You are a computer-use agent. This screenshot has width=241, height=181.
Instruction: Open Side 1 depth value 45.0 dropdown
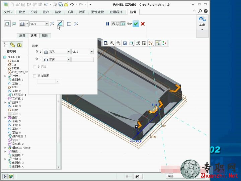(x=92, y=52)
